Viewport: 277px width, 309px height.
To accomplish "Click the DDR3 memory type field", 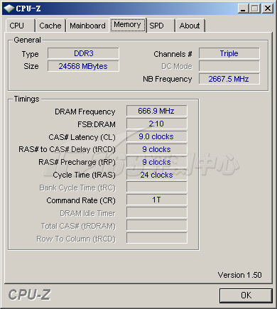I will [83, 53].
